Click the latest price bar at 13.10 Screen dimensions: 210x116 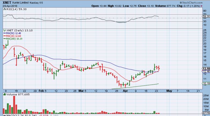[x=159, y=68]
